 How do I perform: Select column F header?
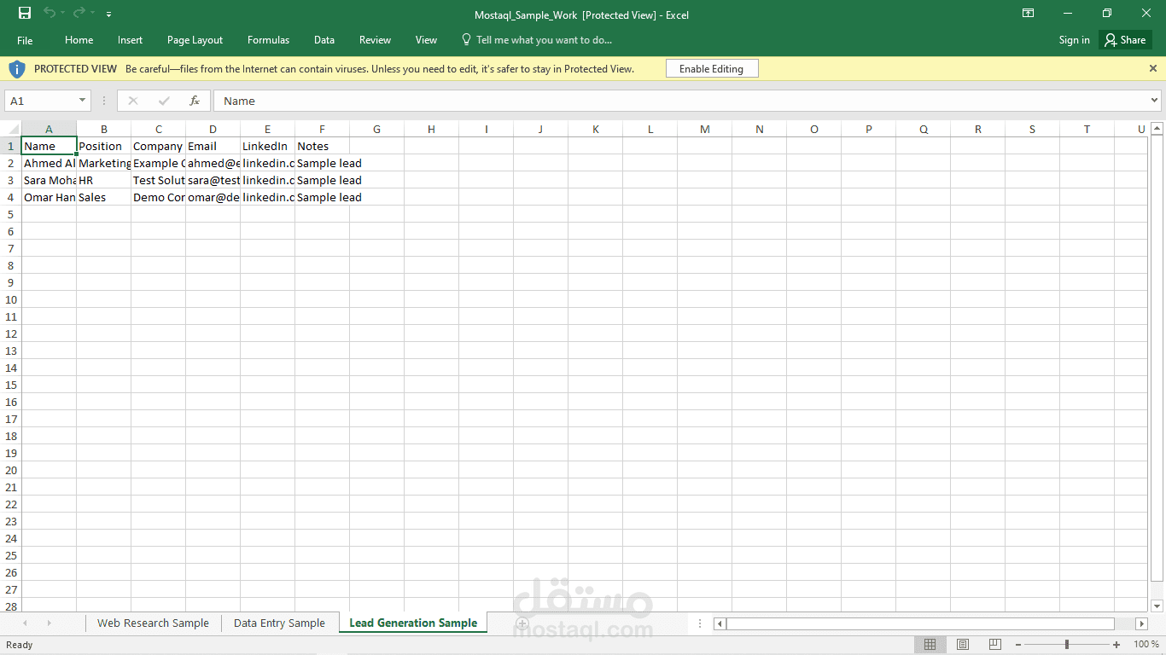[322, 129]
